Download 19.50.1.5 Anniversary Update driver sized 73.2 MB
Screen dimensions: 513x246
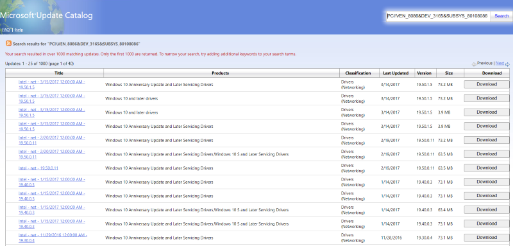[x=487, y=85]
